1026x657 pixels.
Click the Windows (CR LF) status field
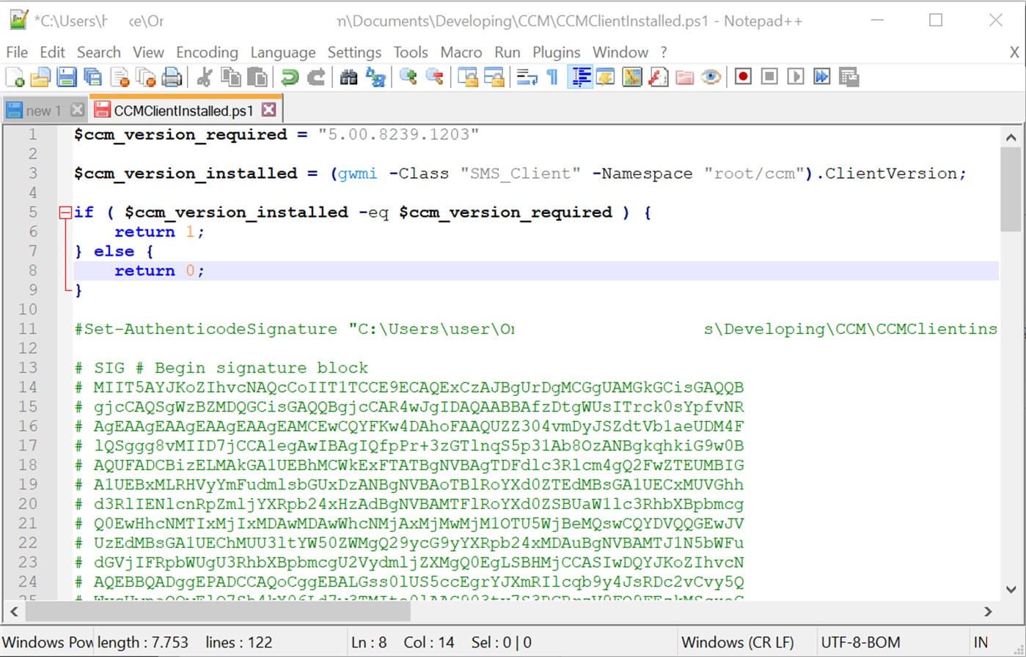click(x=737, y=642)
